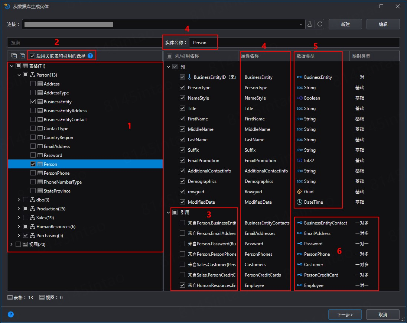The width and height of the screenshot is (407, 323).
Task: Click the schema icon of Sales(19)
Action: coord(32,217)
